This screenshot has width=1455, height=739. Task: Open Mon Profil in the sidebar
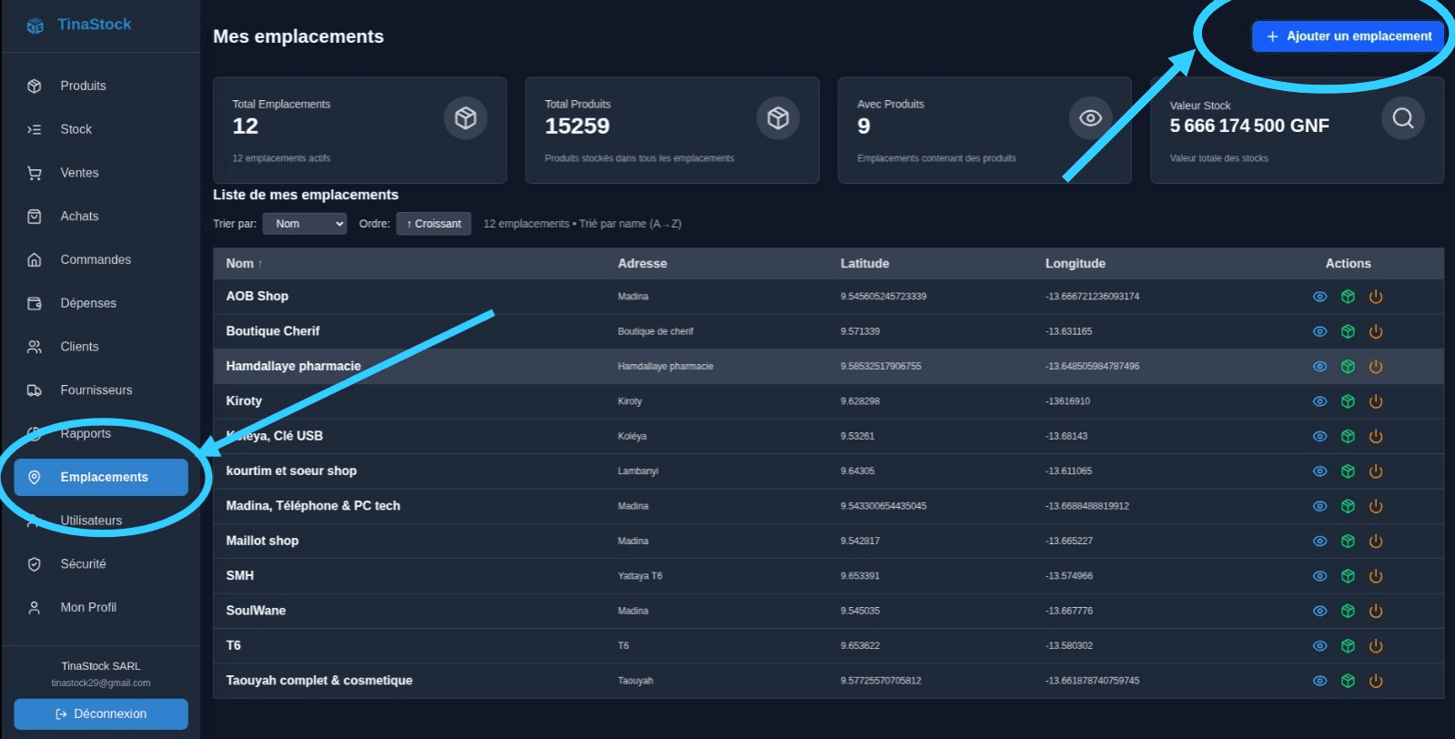click(x=100, y=607)
